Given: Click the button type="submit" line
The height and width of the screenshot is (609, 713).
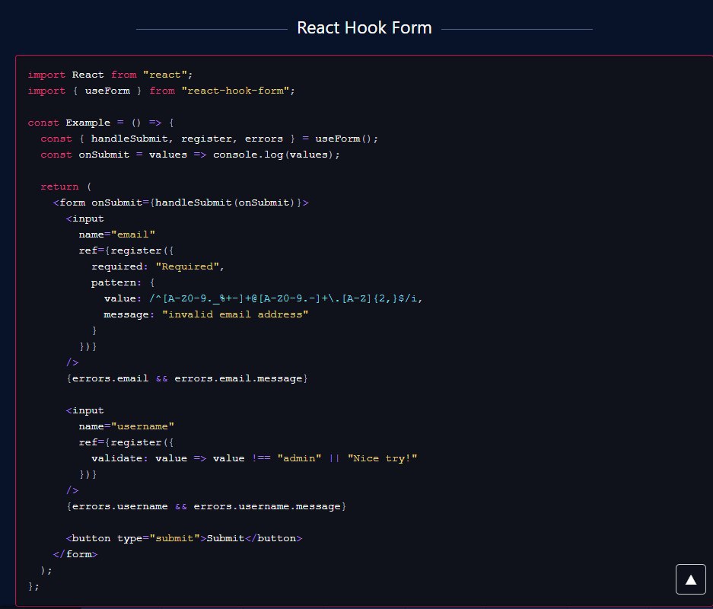Looking at the screenshot, I should (183, 538).
